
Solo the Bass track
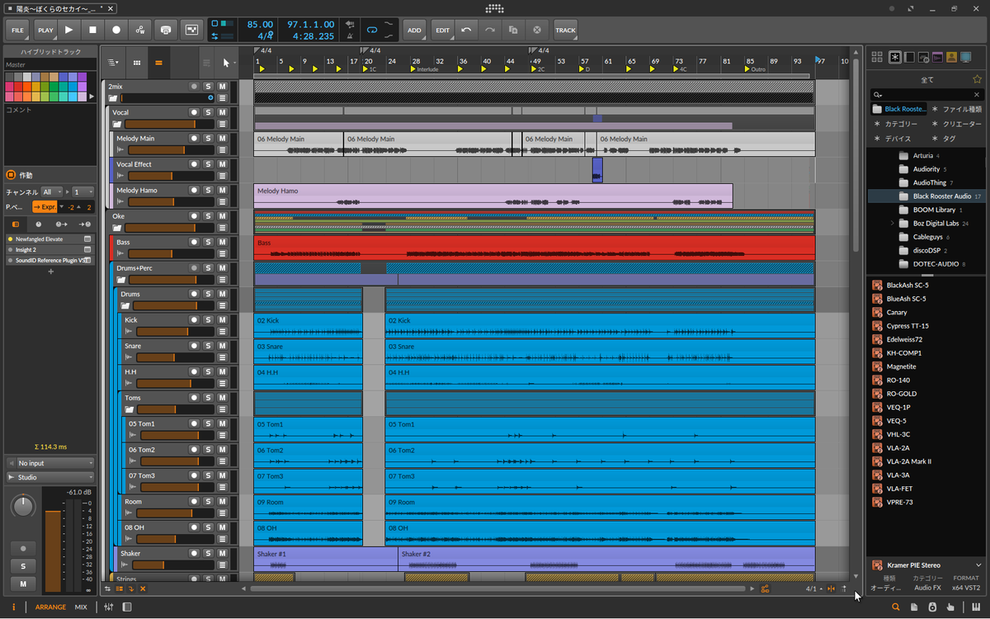tap(208, 242)
